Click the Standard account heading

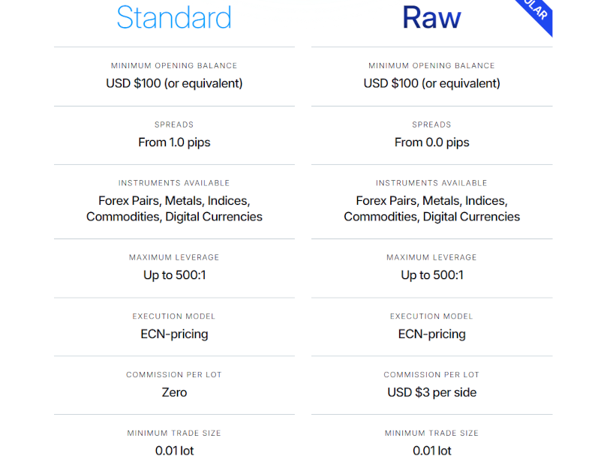pyautogui.click(x=174, y=18)
